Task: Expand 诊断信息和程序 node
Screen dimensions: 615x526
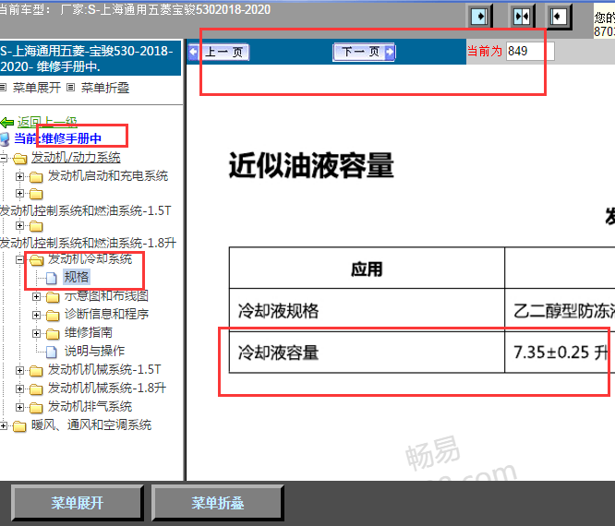Action: pos(36,315)
